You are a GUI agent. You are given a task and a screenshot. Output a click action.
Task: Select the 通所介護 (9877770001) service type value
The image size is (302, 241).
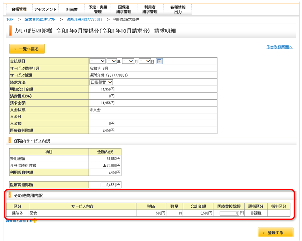pyautogui.click(x=109, y=75)
